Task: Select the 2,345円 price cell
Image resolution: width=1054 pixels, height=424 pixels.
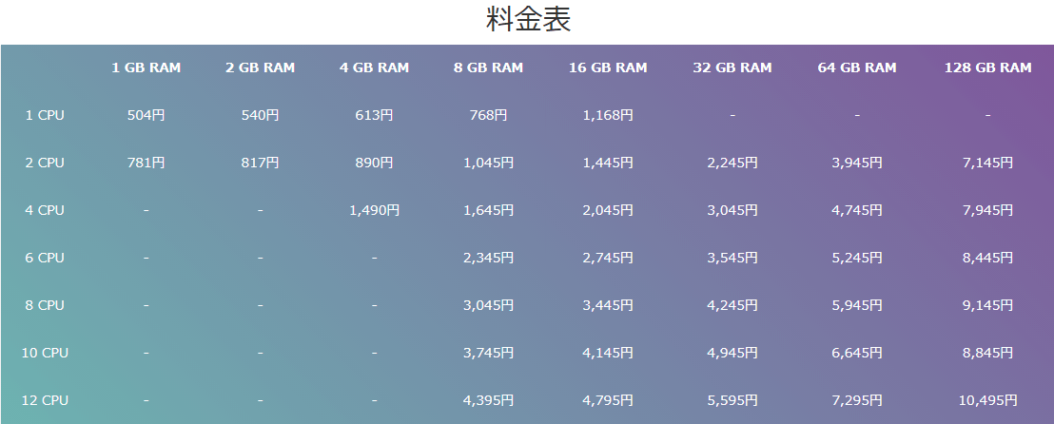Action: coord(489,258)
